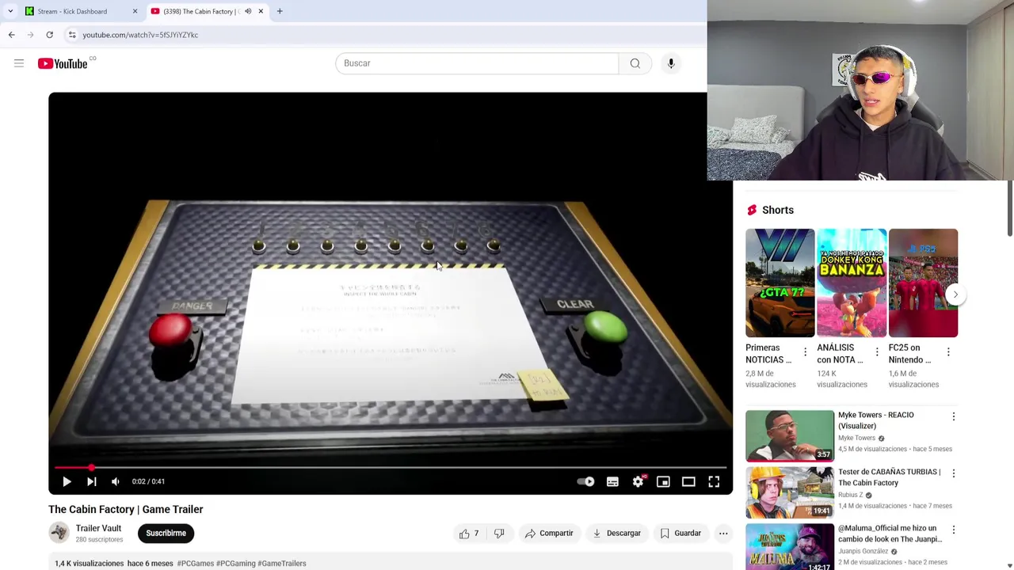Open the Myke Towers - REACIO thumbnail
Image resolution: width=1014 pixels, height=570 pixels.
(790, 435)
